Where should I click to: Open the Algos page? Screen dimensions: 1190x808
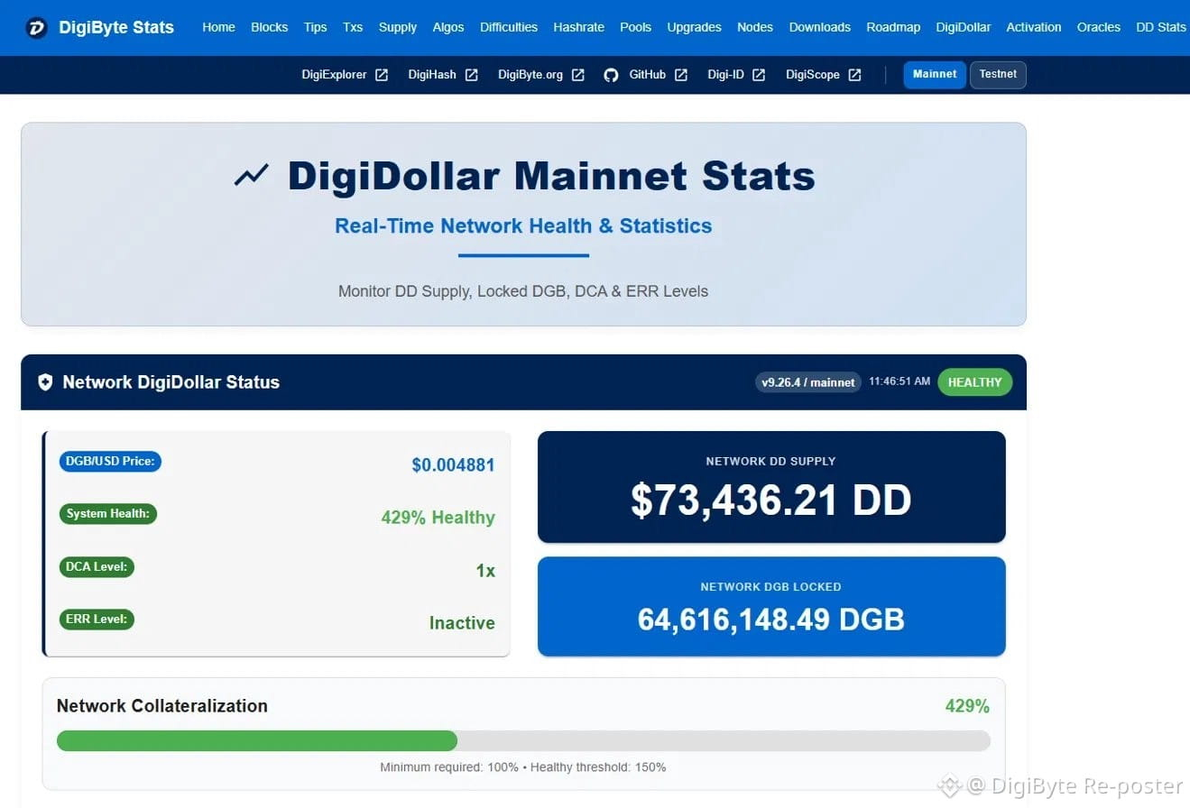[x=448, y=27]
